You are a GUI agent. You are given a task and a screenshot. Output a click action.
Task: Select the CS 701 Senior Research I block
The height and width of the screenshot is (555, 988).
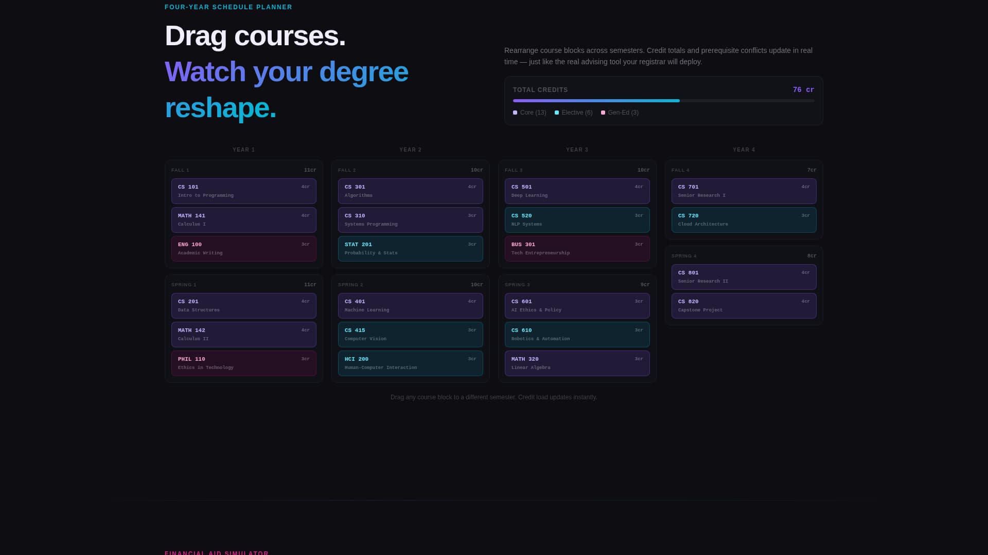pos(744,191)
